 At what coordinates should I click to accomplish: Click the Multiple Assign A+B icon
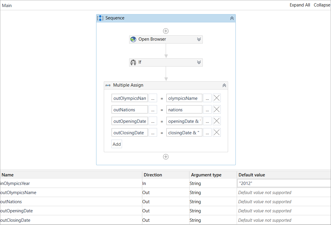pos(108,85)
